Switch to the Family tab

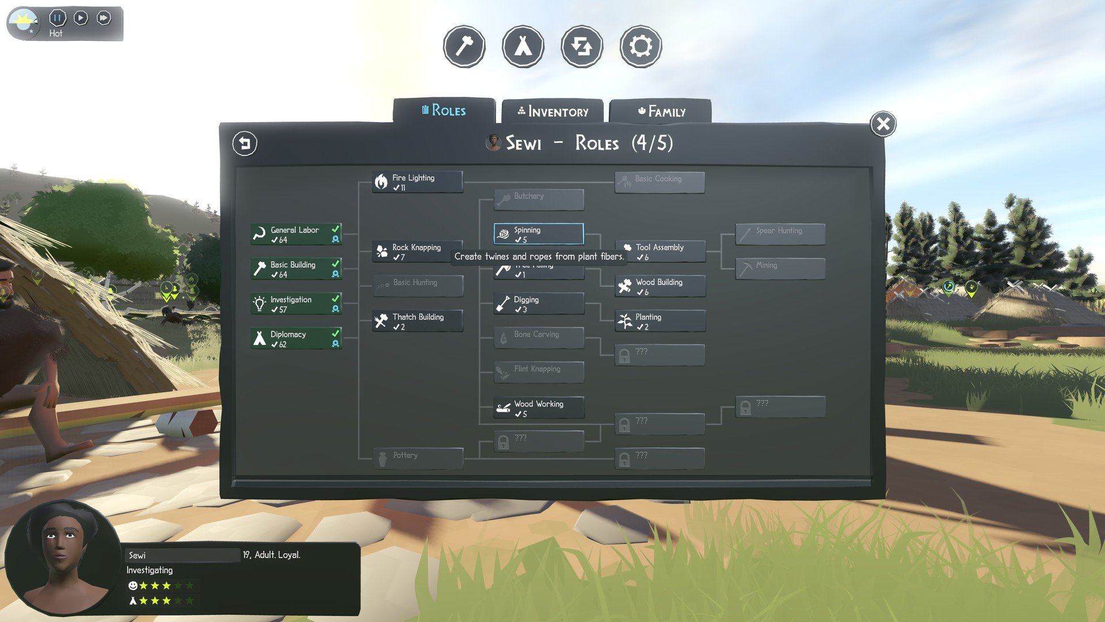661,112
